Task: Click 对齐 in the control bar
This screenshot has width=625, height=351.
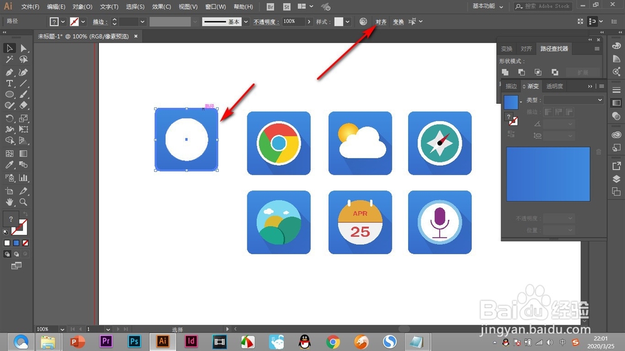Action: click(x=381, y=22)
